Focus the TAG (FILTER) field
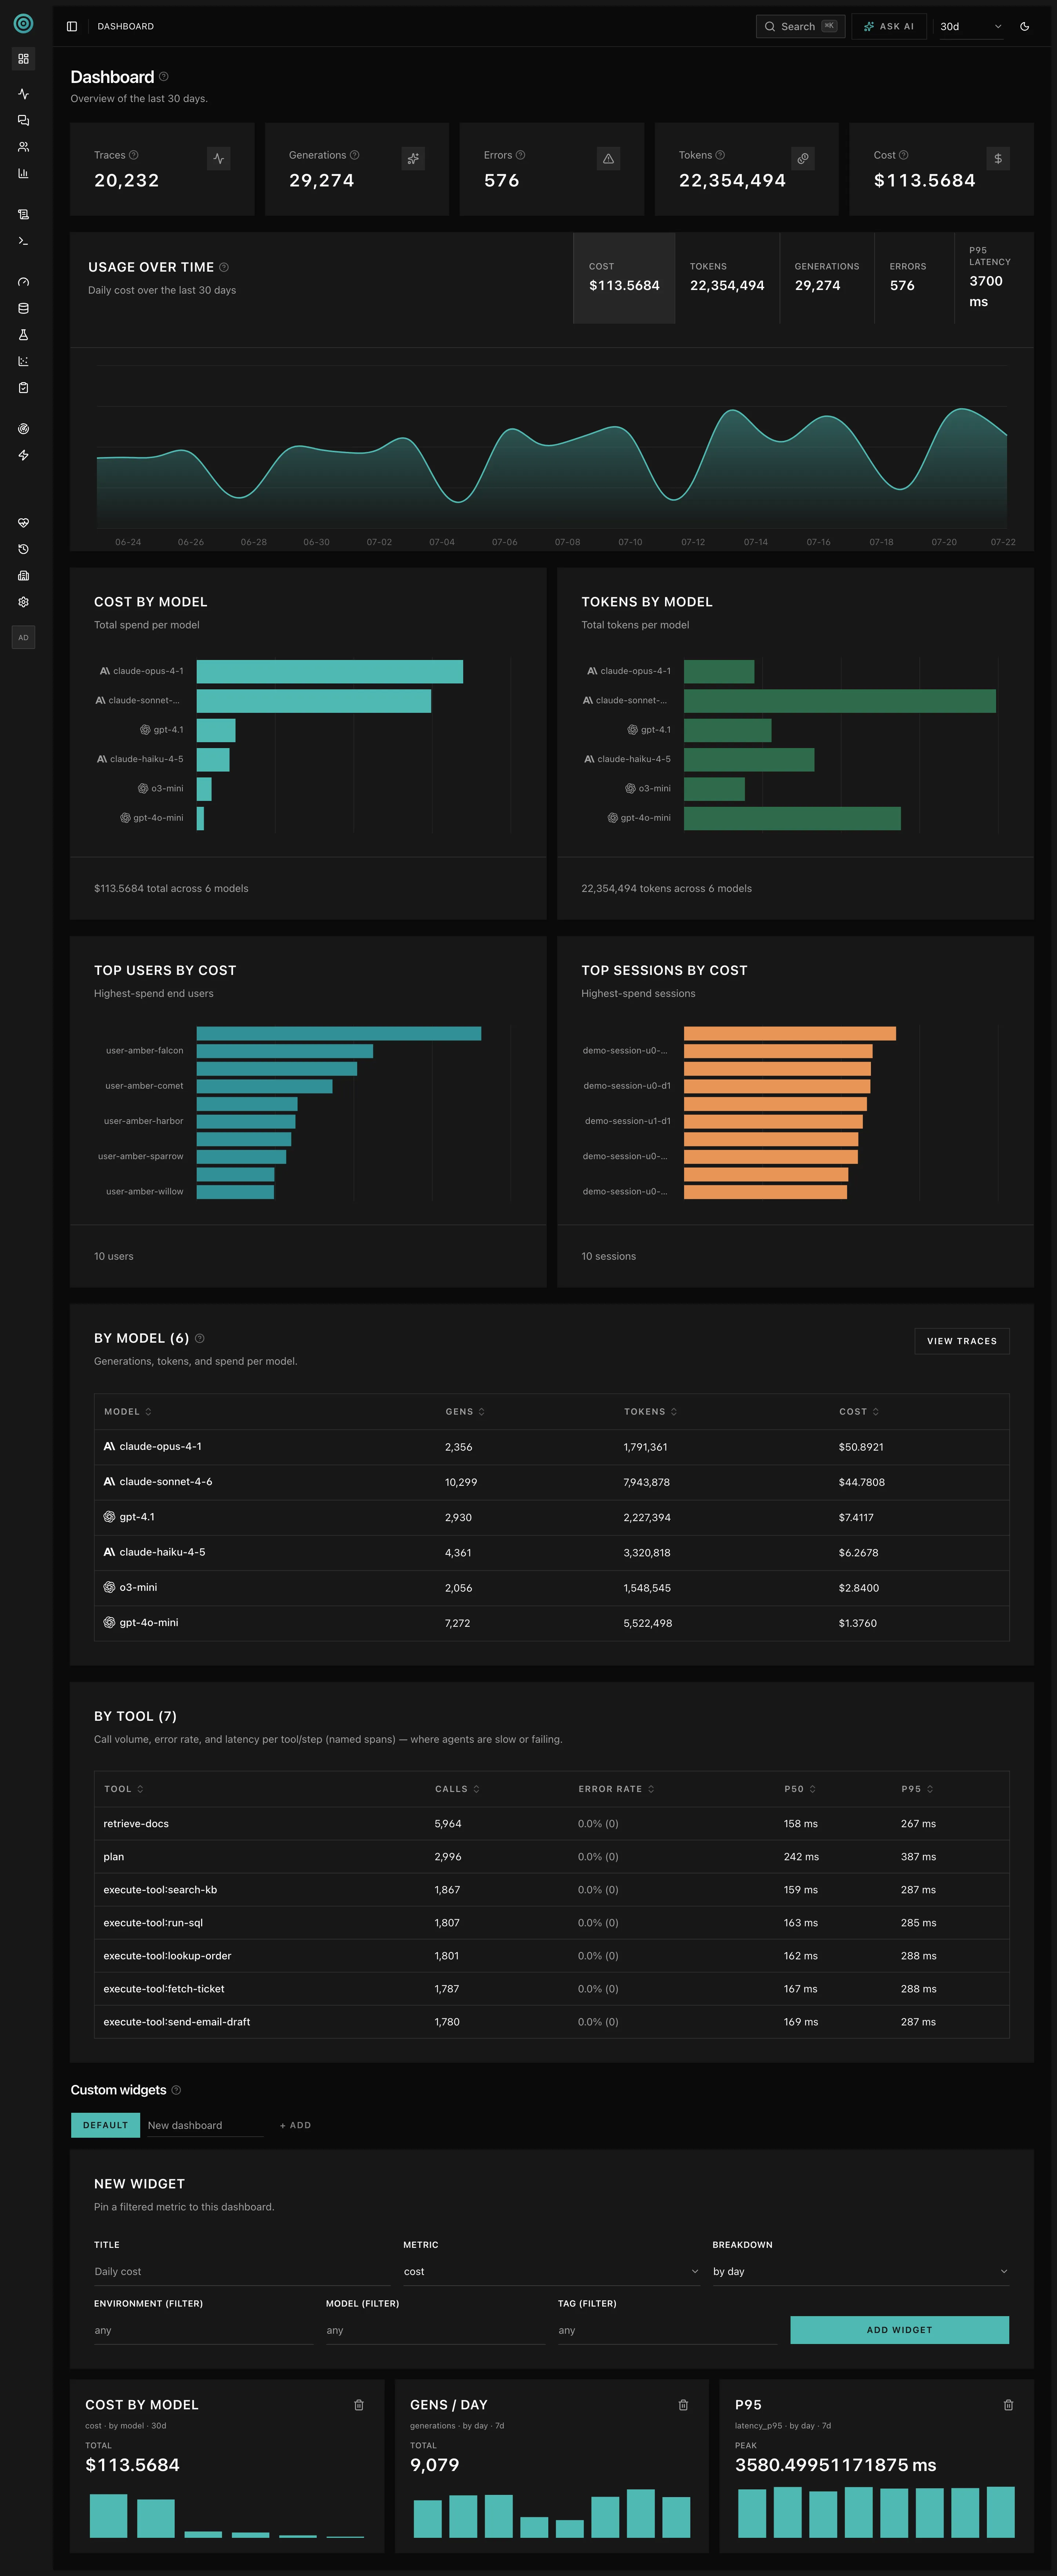The image size is (1057, 2576). (x=668, y=2330)
